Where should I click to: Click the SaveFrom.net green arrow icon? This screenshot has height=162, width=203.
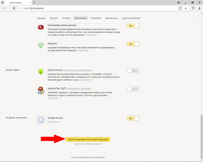41,72
